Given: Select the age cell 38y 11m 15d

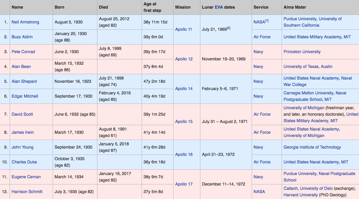Looking at the screenshot, I should pos(155,22).
